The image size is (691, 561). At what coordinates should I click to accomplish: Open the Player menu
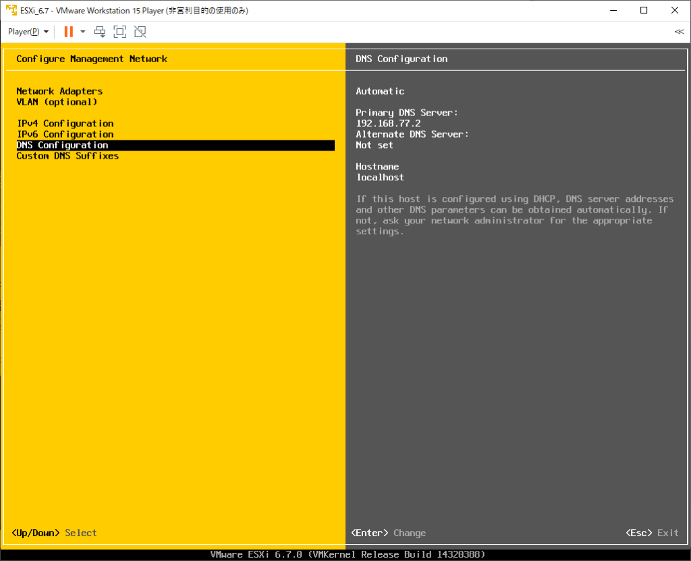pos(28,32)
